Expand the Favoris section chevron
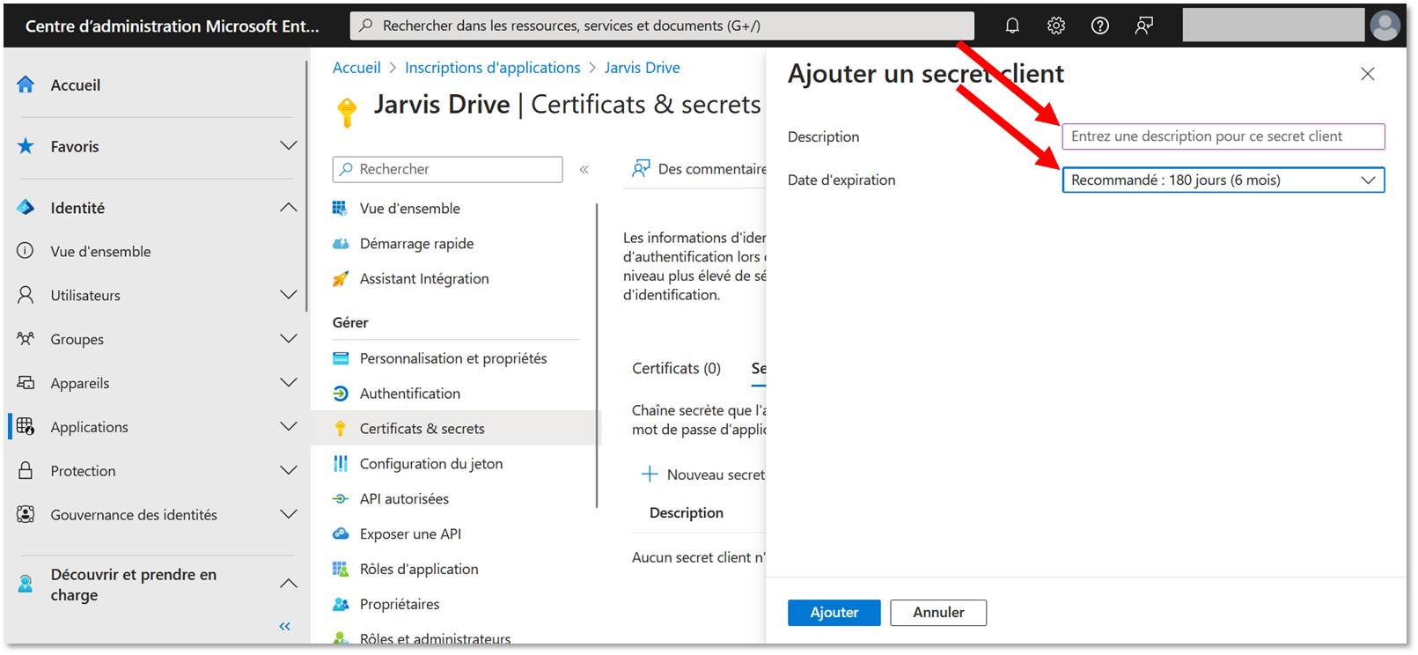 pos(288,145)
